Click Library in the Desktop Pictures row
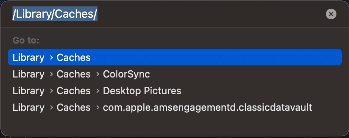 pos(28,91)
